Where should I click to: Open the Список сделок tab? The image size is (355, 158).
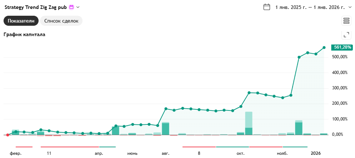click(61, 21)
